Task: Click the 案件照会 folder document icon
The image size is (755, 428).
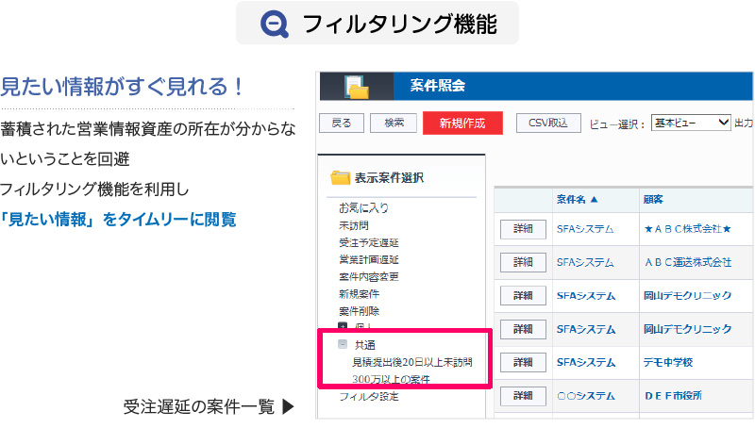Action: pos(357,86)
